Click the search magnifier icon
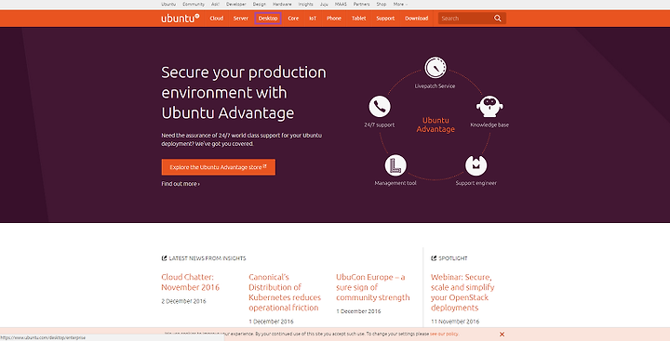Screen dimensions: 670x341 (x=498, y=19)
